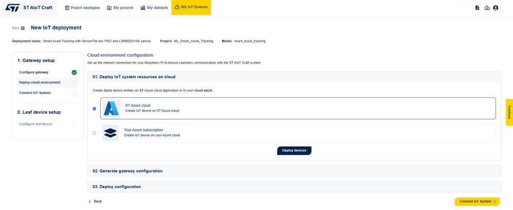Click the Configure leaf device status circle
The height and width of the screenshot is (210, 513).
[x=74, y=124]
